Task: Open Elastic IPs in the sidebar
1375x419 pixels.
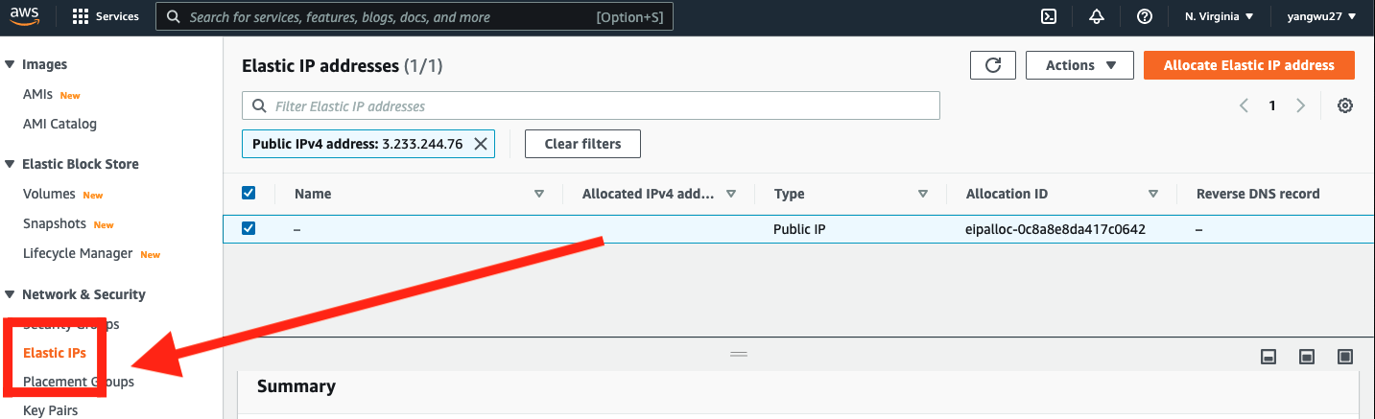Action: [55, 353]
